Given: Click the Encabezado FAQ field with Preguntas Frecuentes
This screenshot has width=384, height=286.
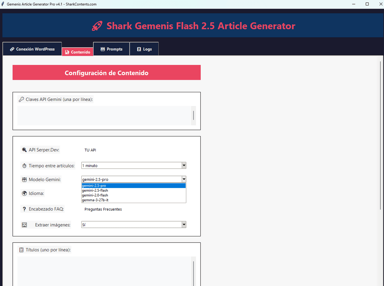Looking at the screenshot, I should [x=103, y=209].
